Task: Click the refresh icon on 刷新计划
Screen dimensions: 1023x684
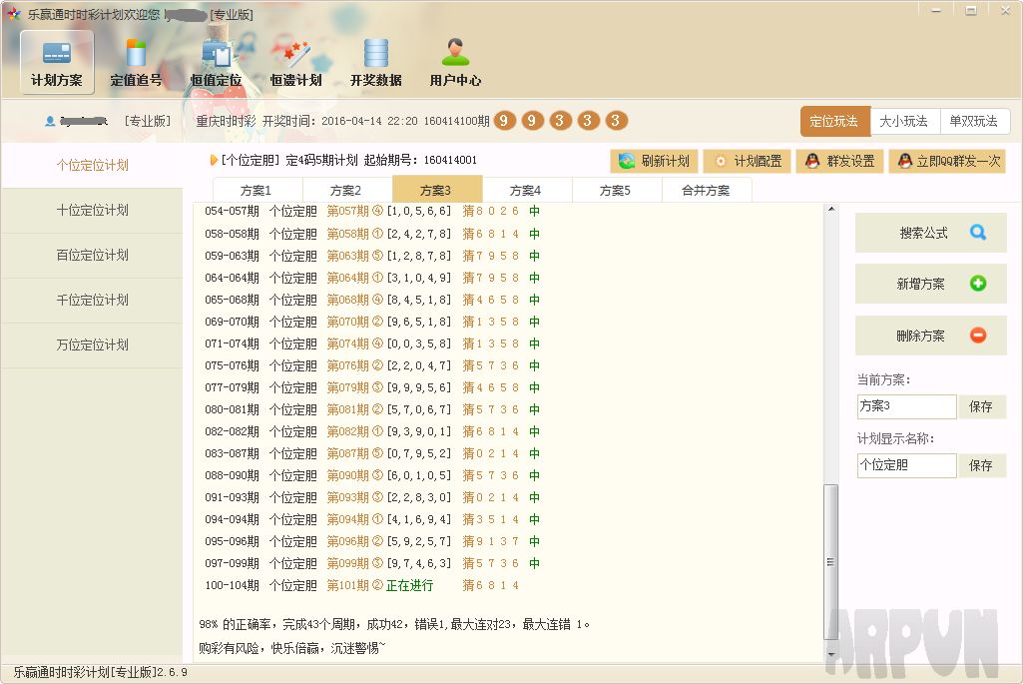Action: 627,161
